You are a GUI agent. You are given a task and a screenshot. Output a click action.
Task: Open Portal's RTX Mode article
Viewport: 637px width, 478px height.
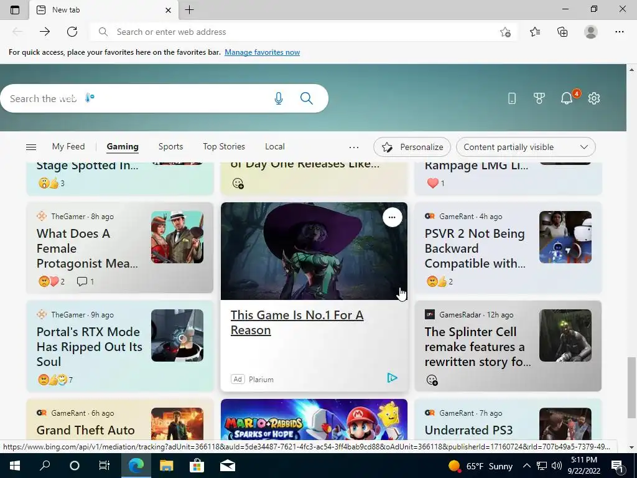tap(90, 347)
